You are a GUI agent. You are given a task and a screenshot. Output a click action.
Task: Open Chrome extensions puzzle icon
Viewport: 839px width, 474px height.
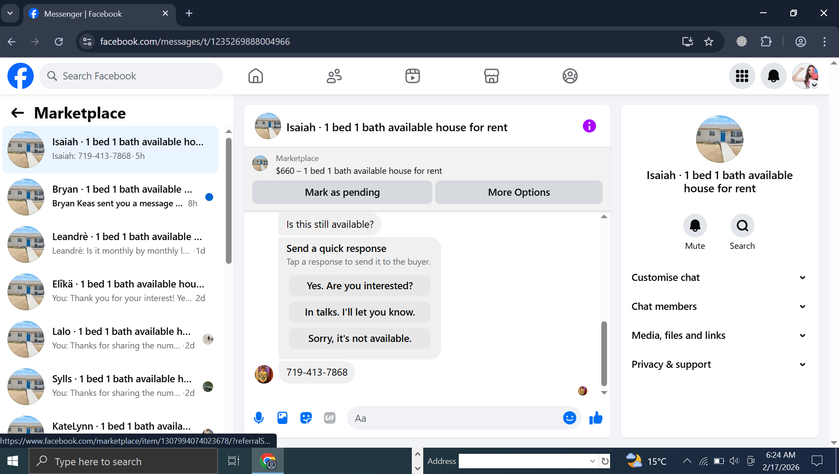tap(766, 42)
